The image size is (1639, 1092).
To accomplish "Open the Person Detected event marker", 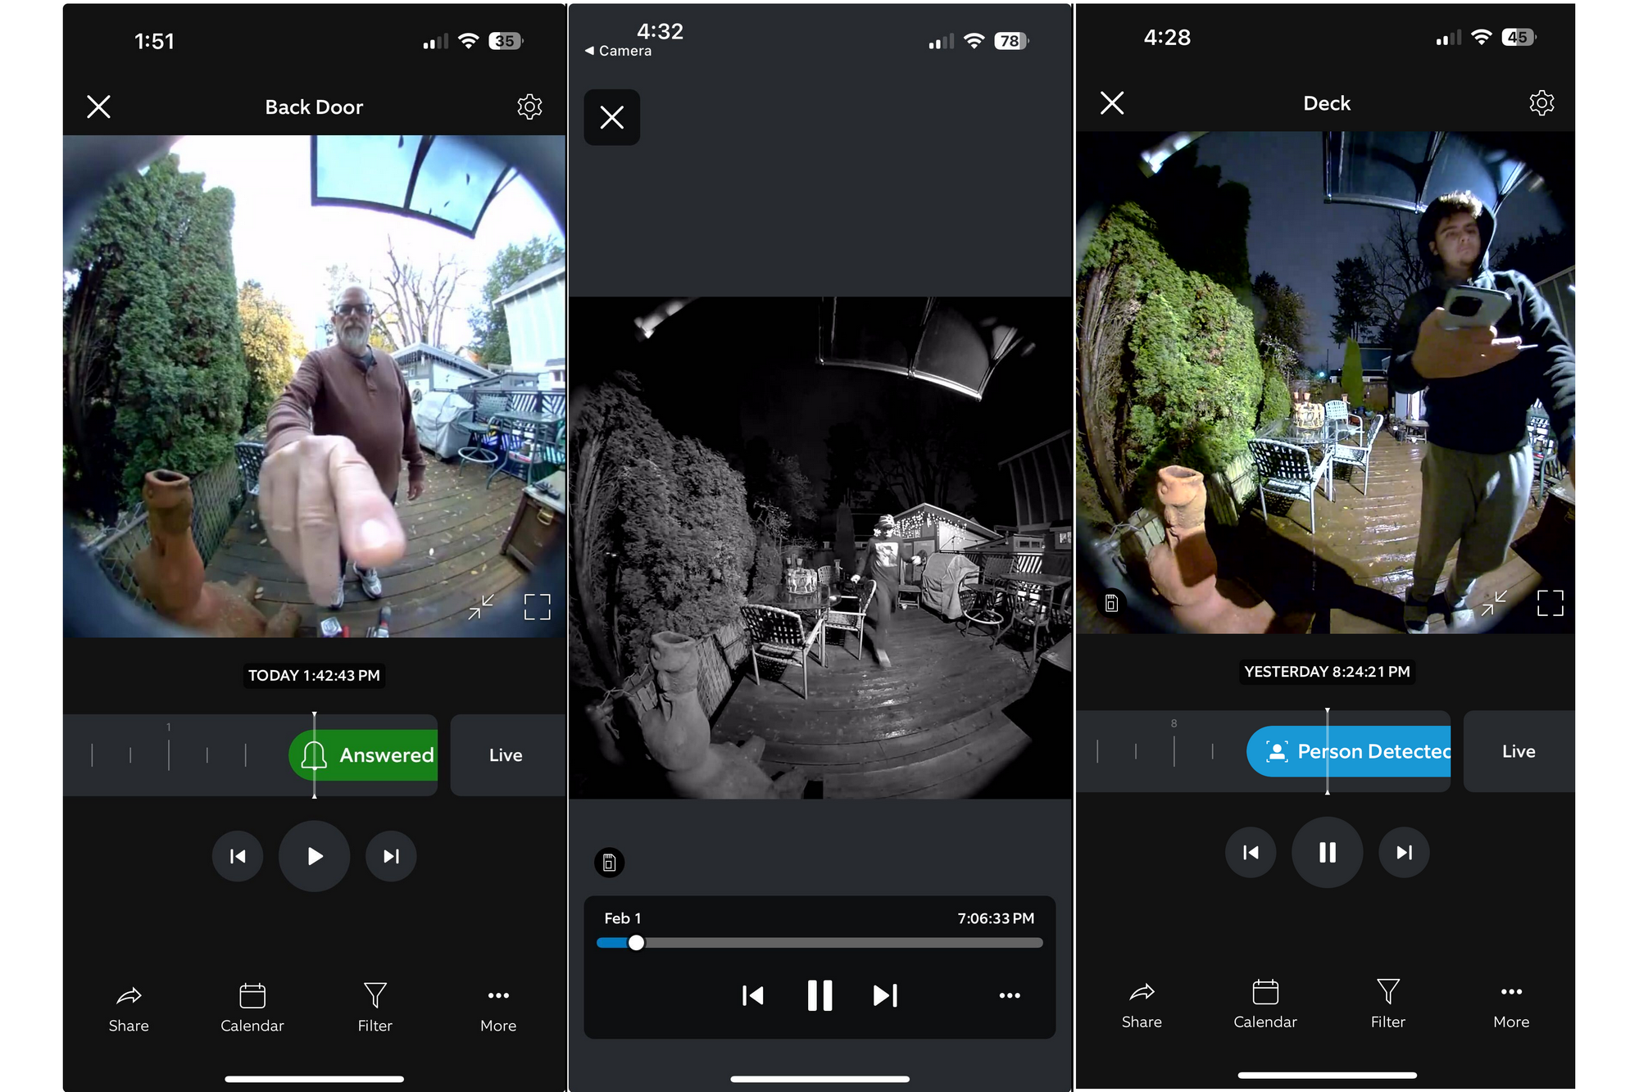I will (1348, 751).
